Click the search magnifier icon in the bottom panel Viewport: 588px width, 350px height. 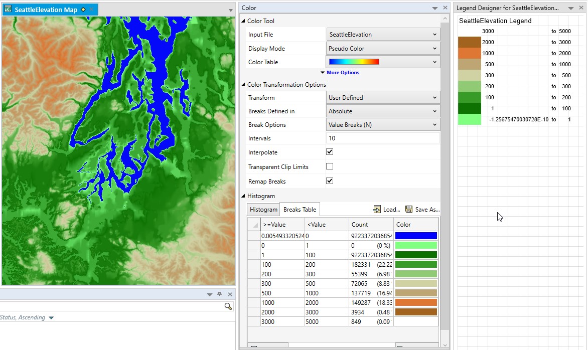point(228,306)
